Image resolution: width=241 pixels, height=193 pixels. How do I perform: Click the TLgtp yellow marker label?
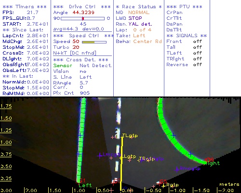[130, 136]
